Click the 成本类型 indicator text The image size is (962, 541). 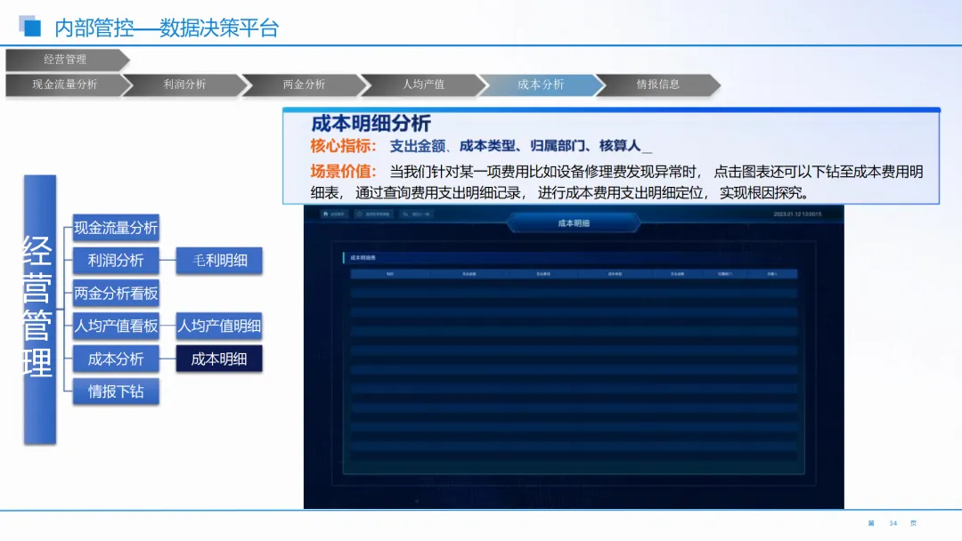[488, 146]
